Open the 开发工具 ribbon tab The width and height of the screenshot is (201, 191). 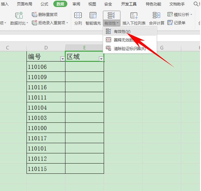pos(129,4)
